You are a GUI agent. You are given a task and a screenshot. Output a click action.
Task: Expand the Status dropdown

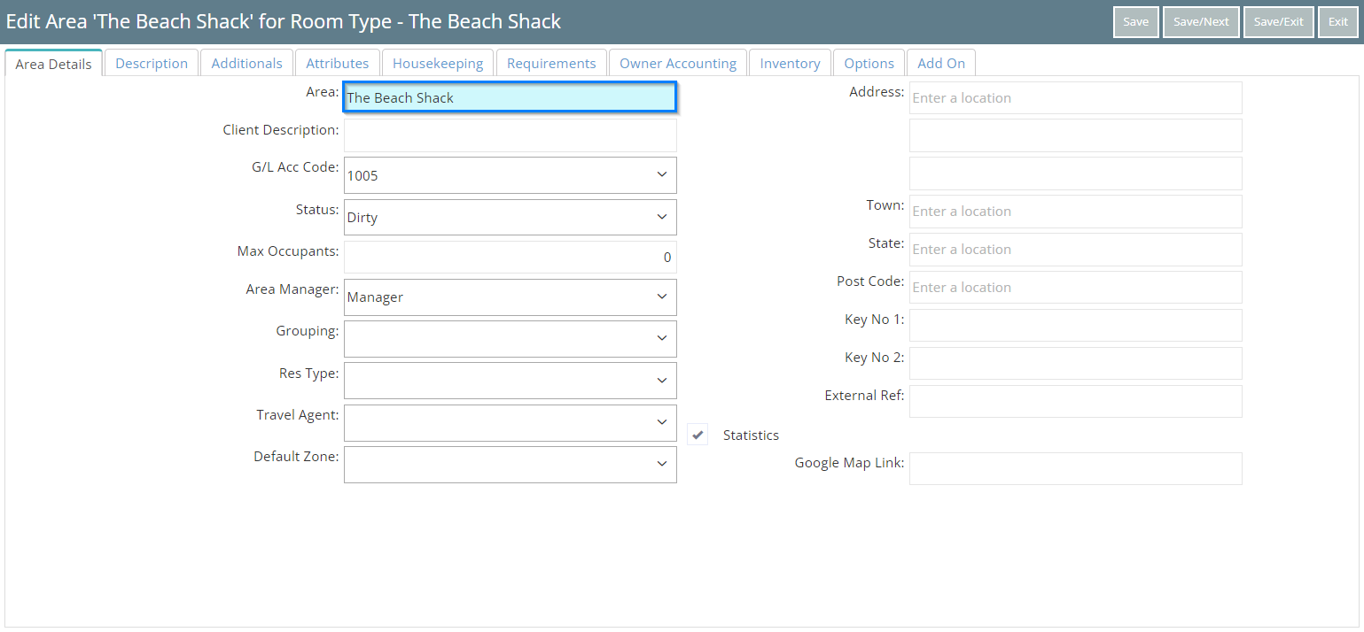510,217
